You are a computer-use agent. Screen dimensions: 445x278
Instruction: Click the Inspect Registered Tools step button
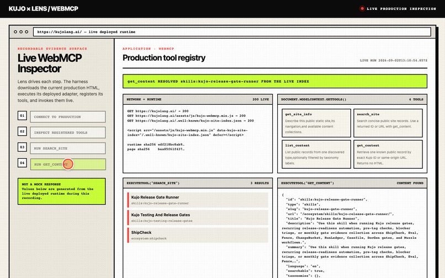[68, 132]
